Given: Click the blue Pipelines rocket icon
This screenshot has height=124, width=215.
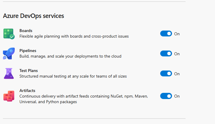Looking at the screenshot, I should pos(9,53).
